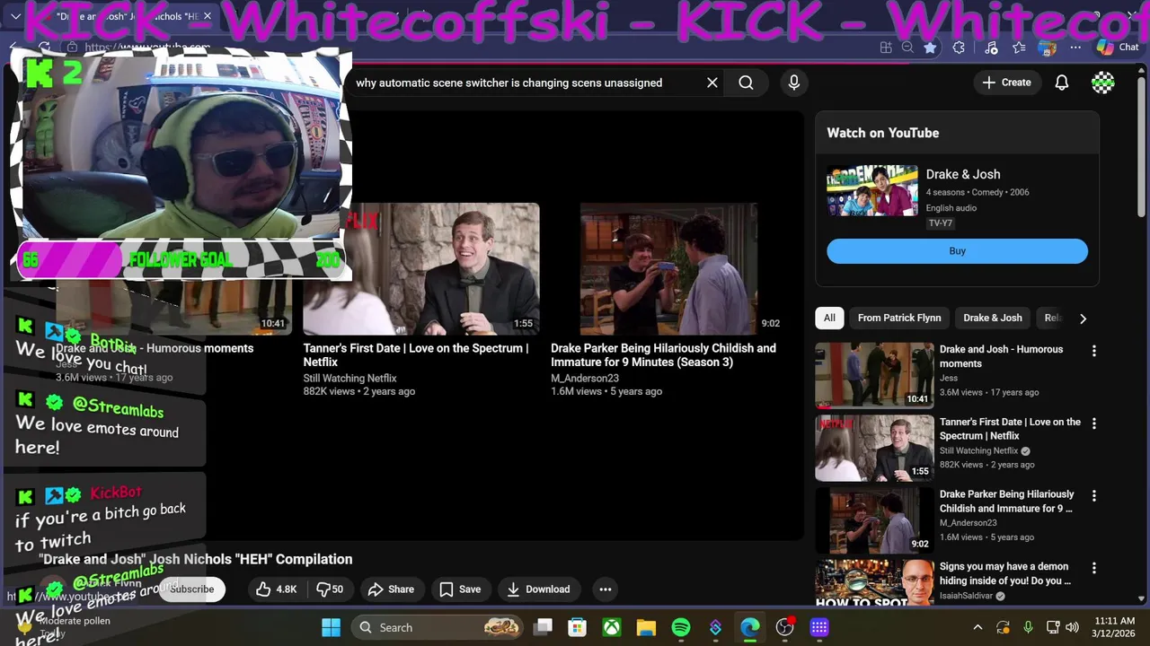Screen dimensions: 1150x646
Task: Open sidebar Drake Parker Childish thumbnail
Action: 874,519
